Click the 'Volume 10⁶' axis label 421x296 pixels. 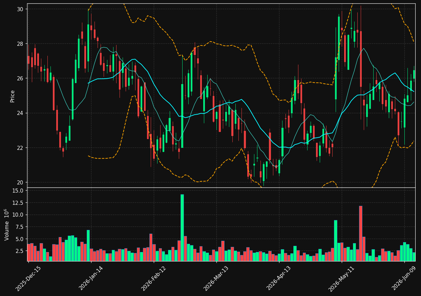point(7,224)
